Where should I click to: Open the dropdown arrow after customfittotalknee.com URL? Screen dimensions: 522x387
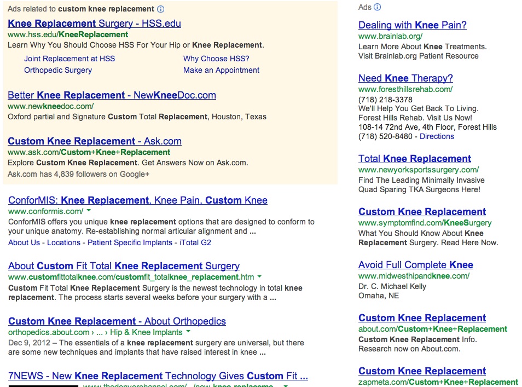(259, 276)
